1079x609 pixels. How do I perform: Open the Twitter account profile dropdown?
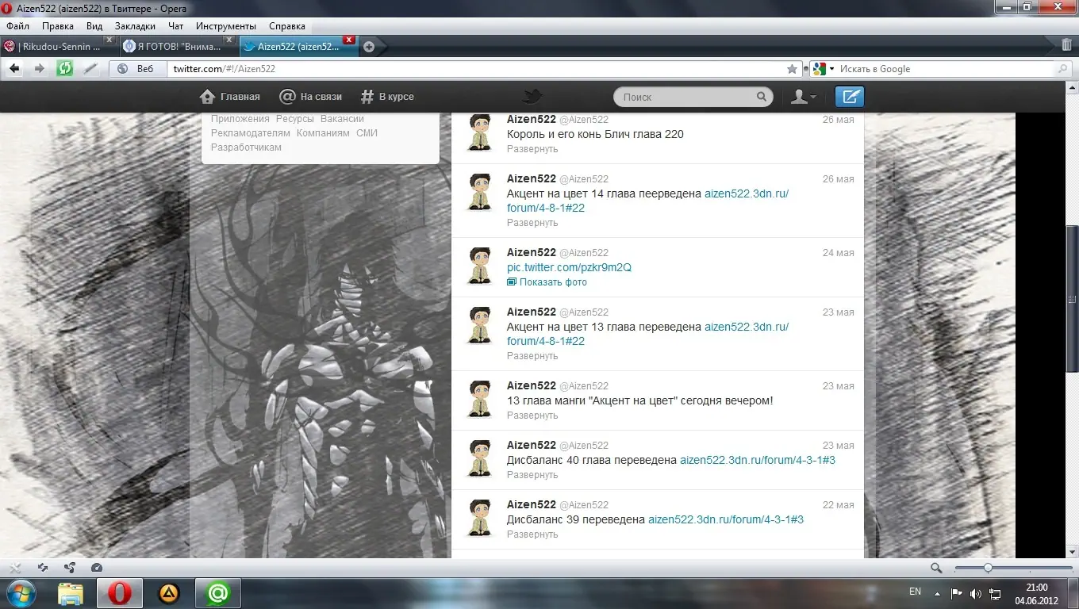pyautogui.click(x=803, y=97)
